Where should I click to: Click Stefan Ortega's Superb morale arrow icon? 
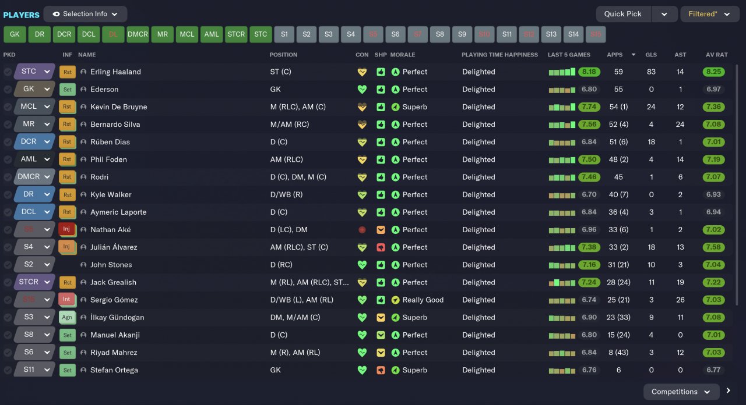coord(396,370)
